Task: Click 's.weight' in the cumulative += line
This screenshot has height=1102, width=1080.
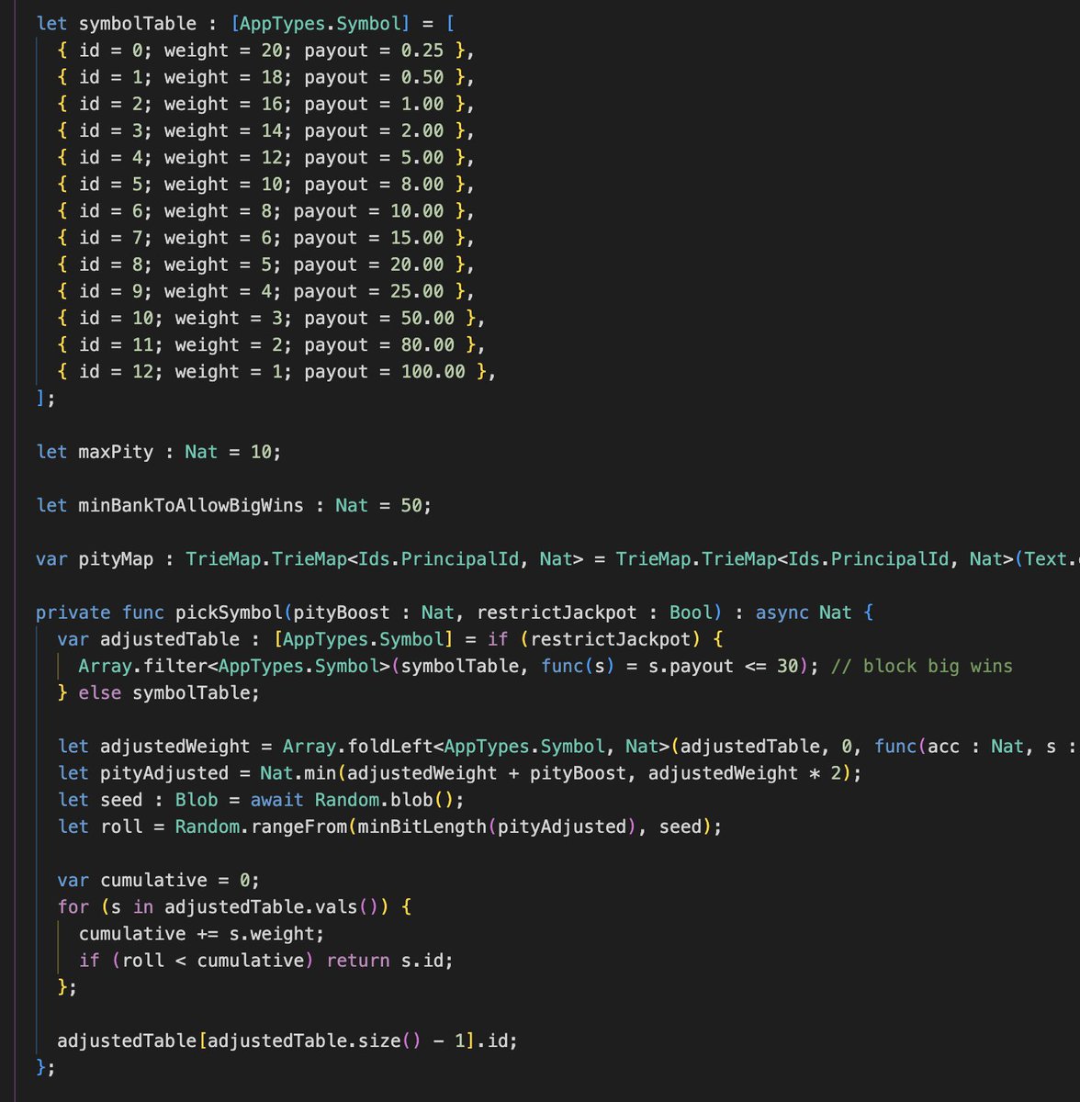Action: tap(272, 934)
